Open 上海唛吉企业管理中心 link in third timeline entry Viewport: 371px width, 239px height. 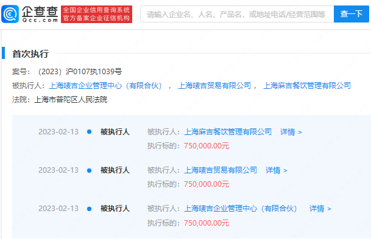pos(241,209)
